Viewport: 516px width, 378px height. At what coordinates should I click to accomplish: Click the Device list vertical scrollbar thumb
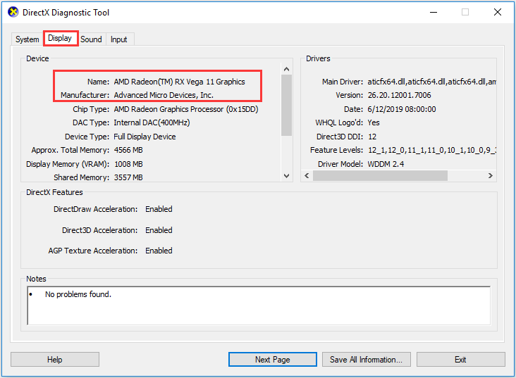[x=286, y=105]
